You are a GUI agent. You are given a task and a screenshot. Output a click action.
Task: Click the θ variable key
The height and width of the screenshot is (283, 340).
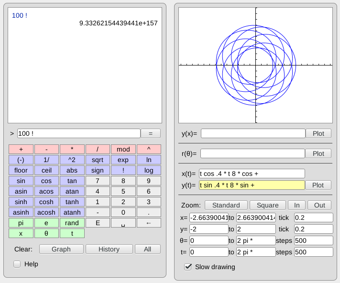[x=46, y=233]
